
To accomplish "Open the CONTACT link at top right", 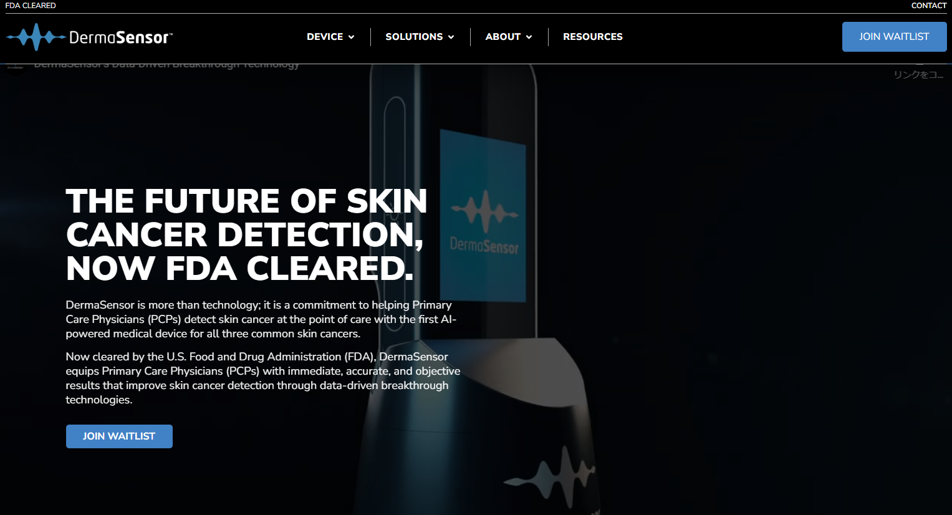I will click(929, 6).
